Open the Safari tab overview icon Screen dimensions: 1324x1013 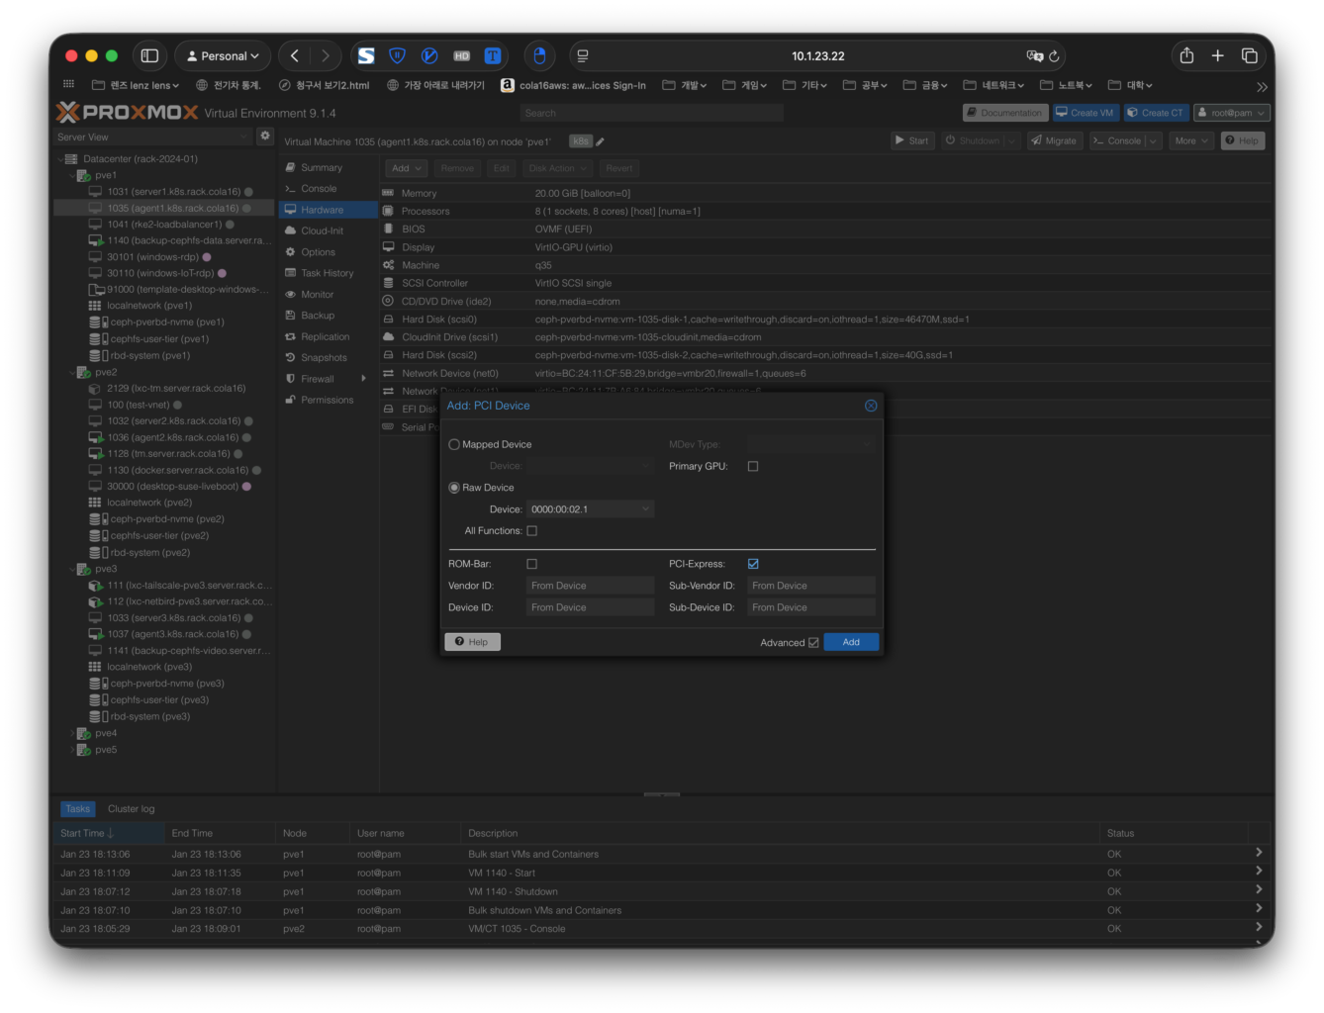(1250, 56)
